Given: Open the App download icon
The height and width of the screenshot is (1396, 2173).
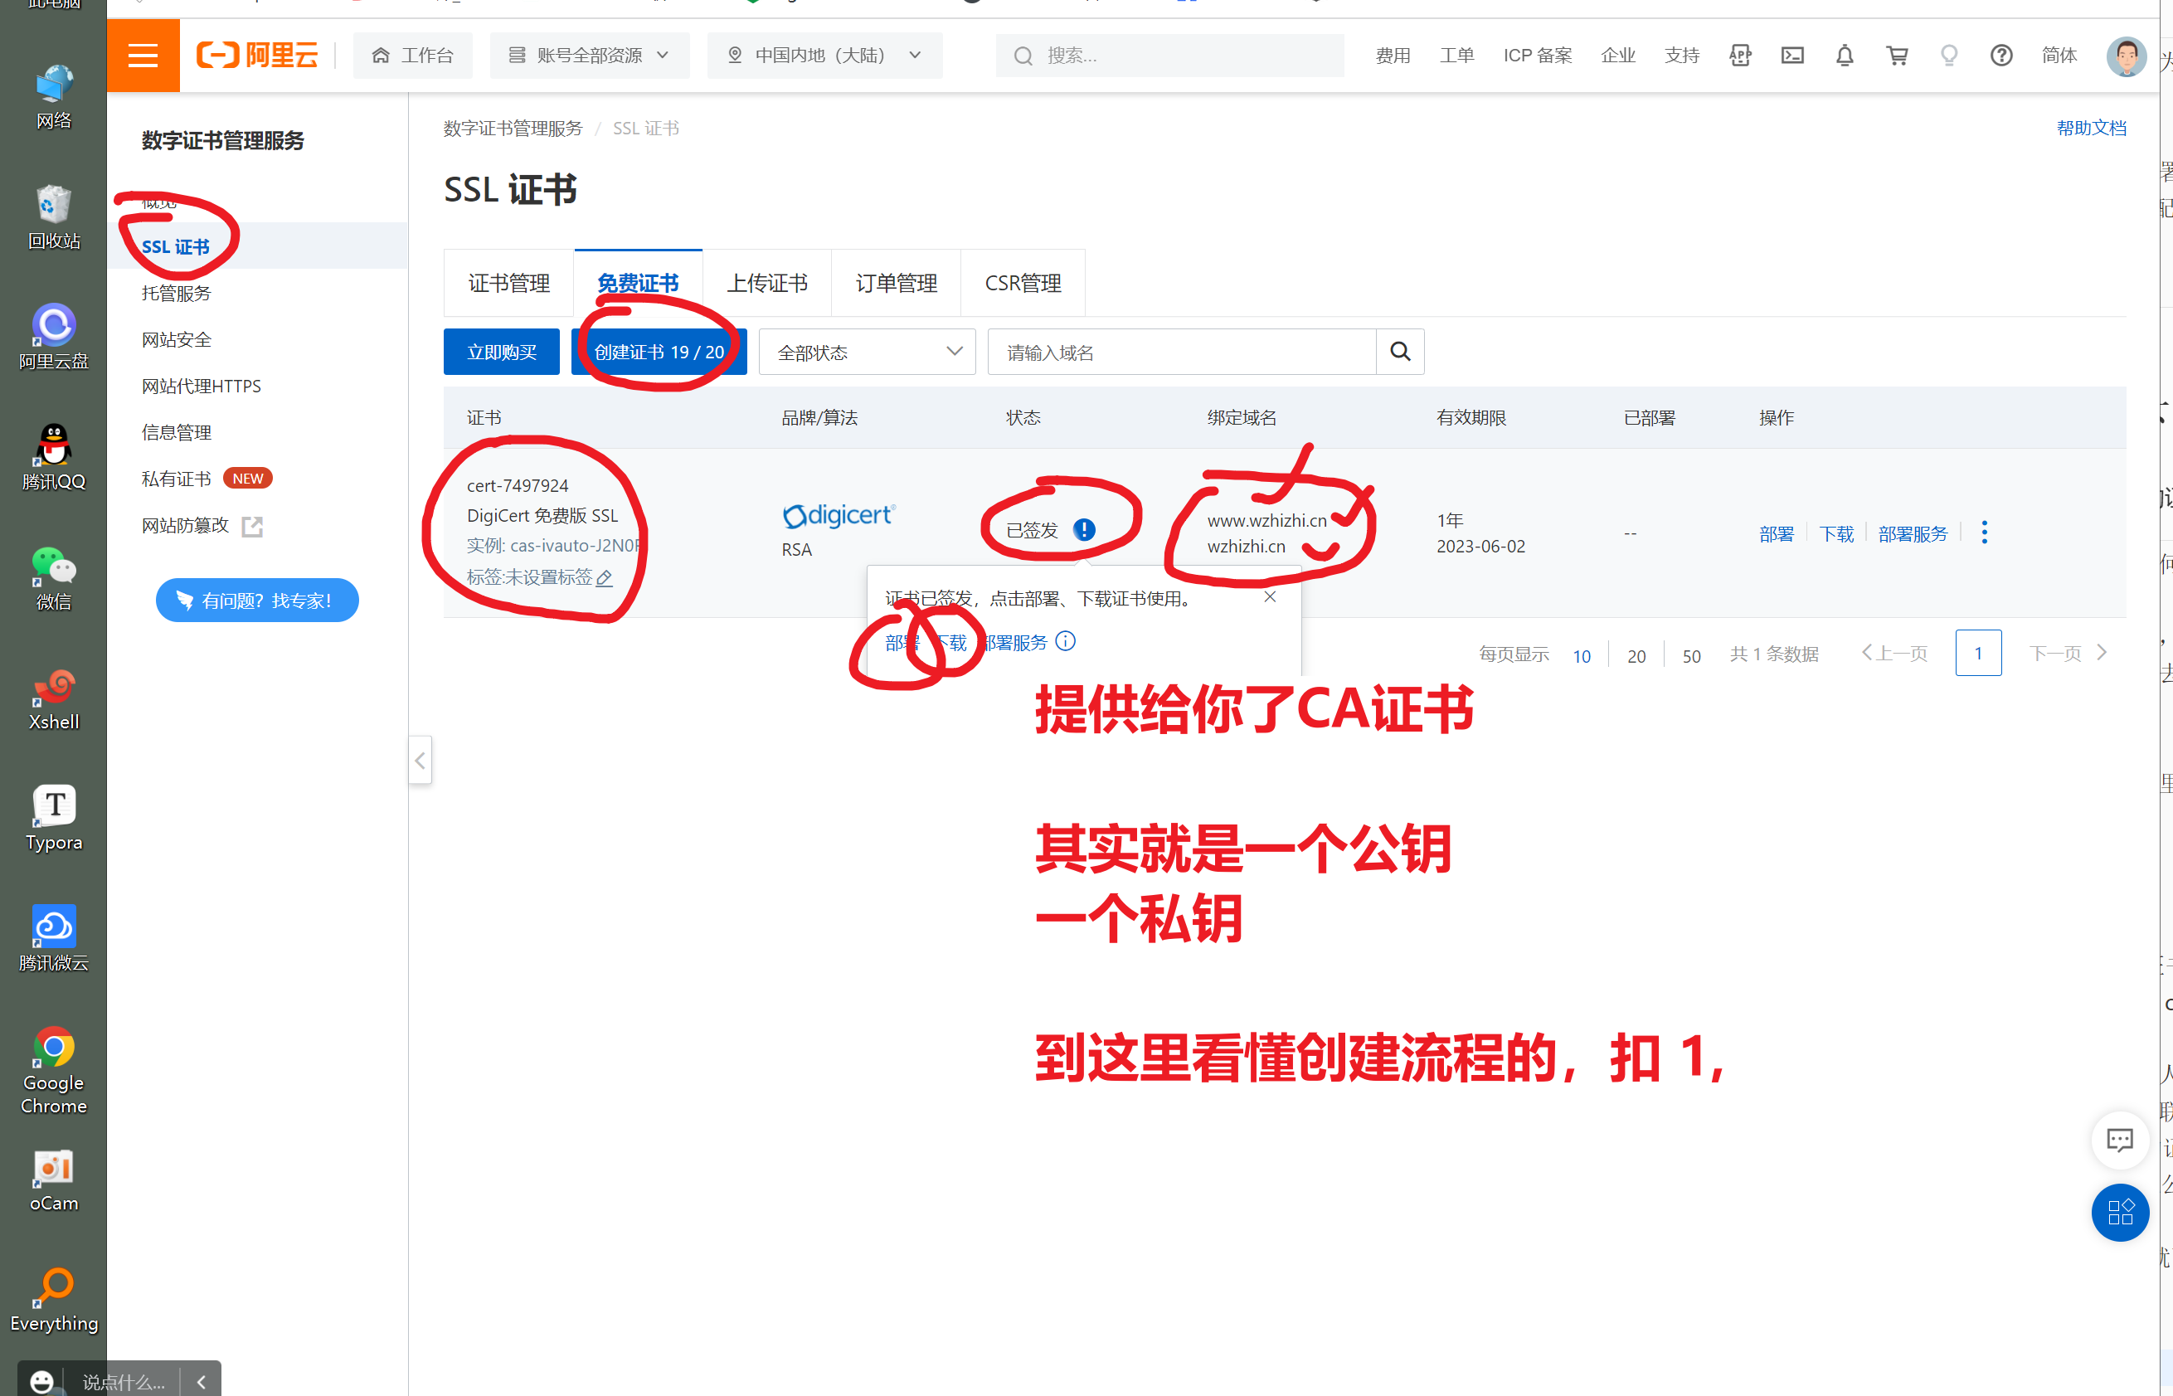Looking at the screenshot, I should pyautogui.click(x=1740, y=56).
